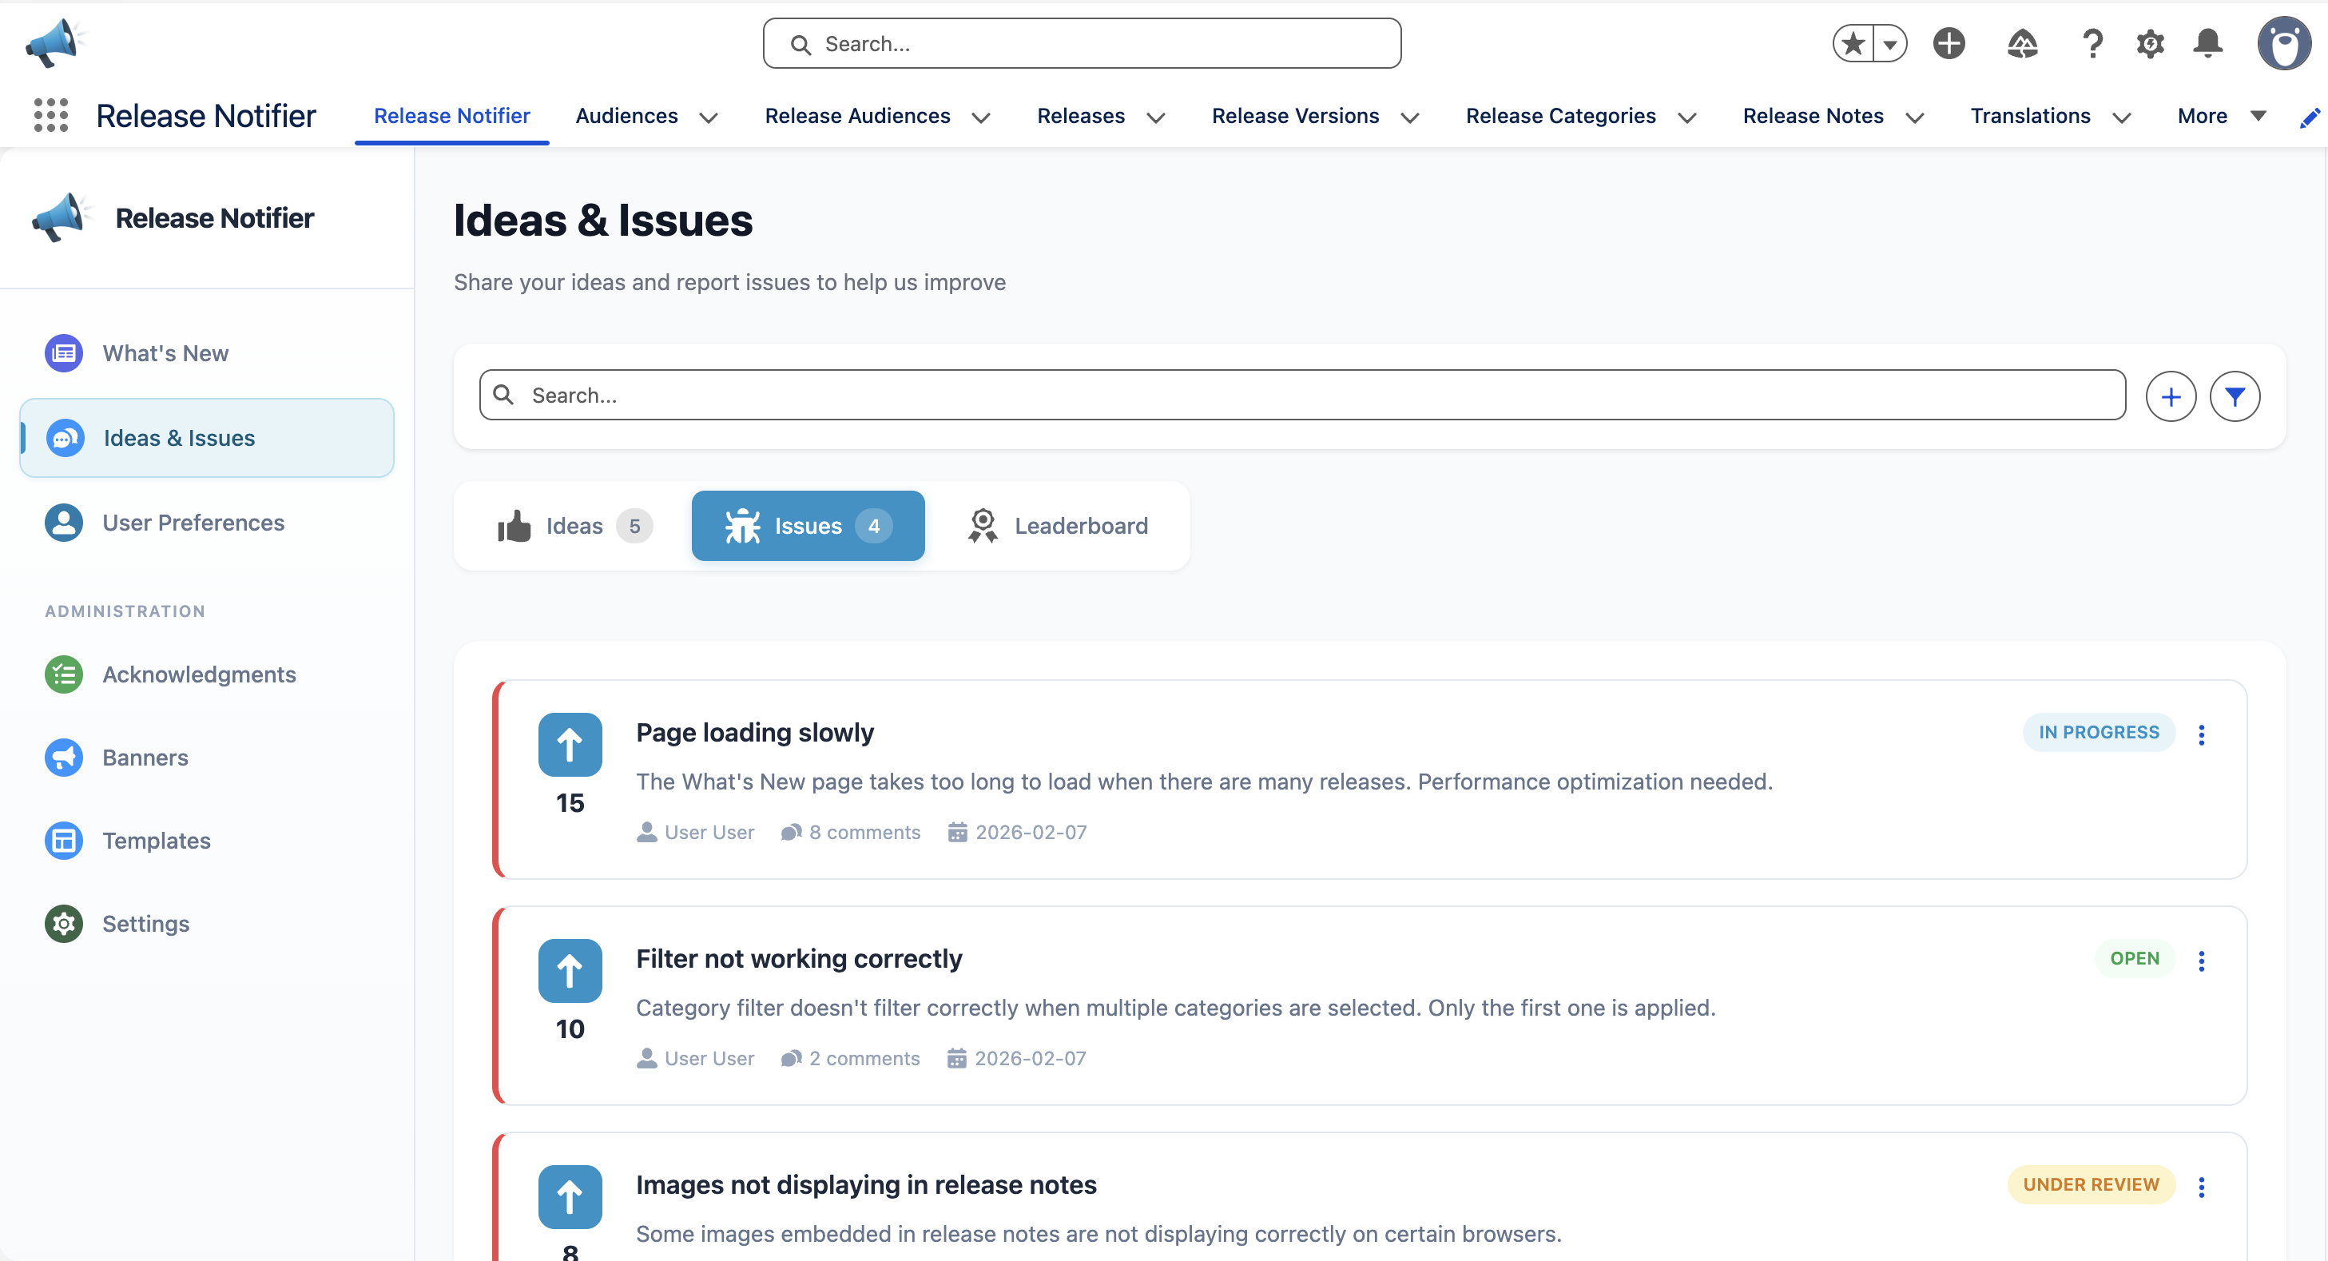Open the Leaderboard tab

click(1058, 526)
